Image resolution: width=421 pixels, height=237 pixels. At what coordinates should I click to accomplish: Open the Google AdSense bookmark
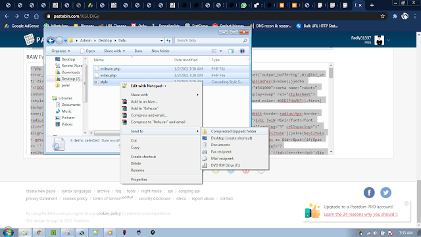click(x=22, y=26)
